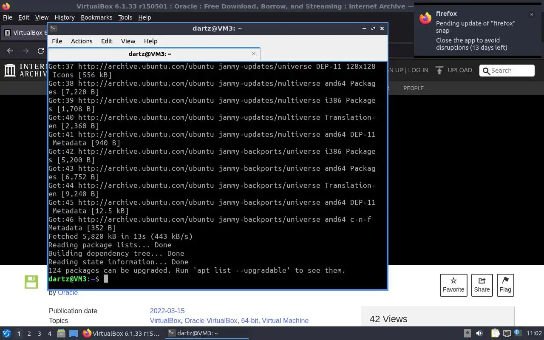The width and height of the screenshot is (544, 340).
Task: Click the Firefox forward arrow button
Action: (25, 51)
